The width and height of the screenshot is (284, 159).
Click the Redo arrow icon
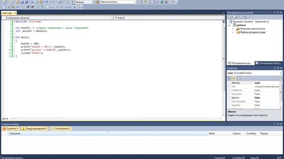click(x=53, y=2)
